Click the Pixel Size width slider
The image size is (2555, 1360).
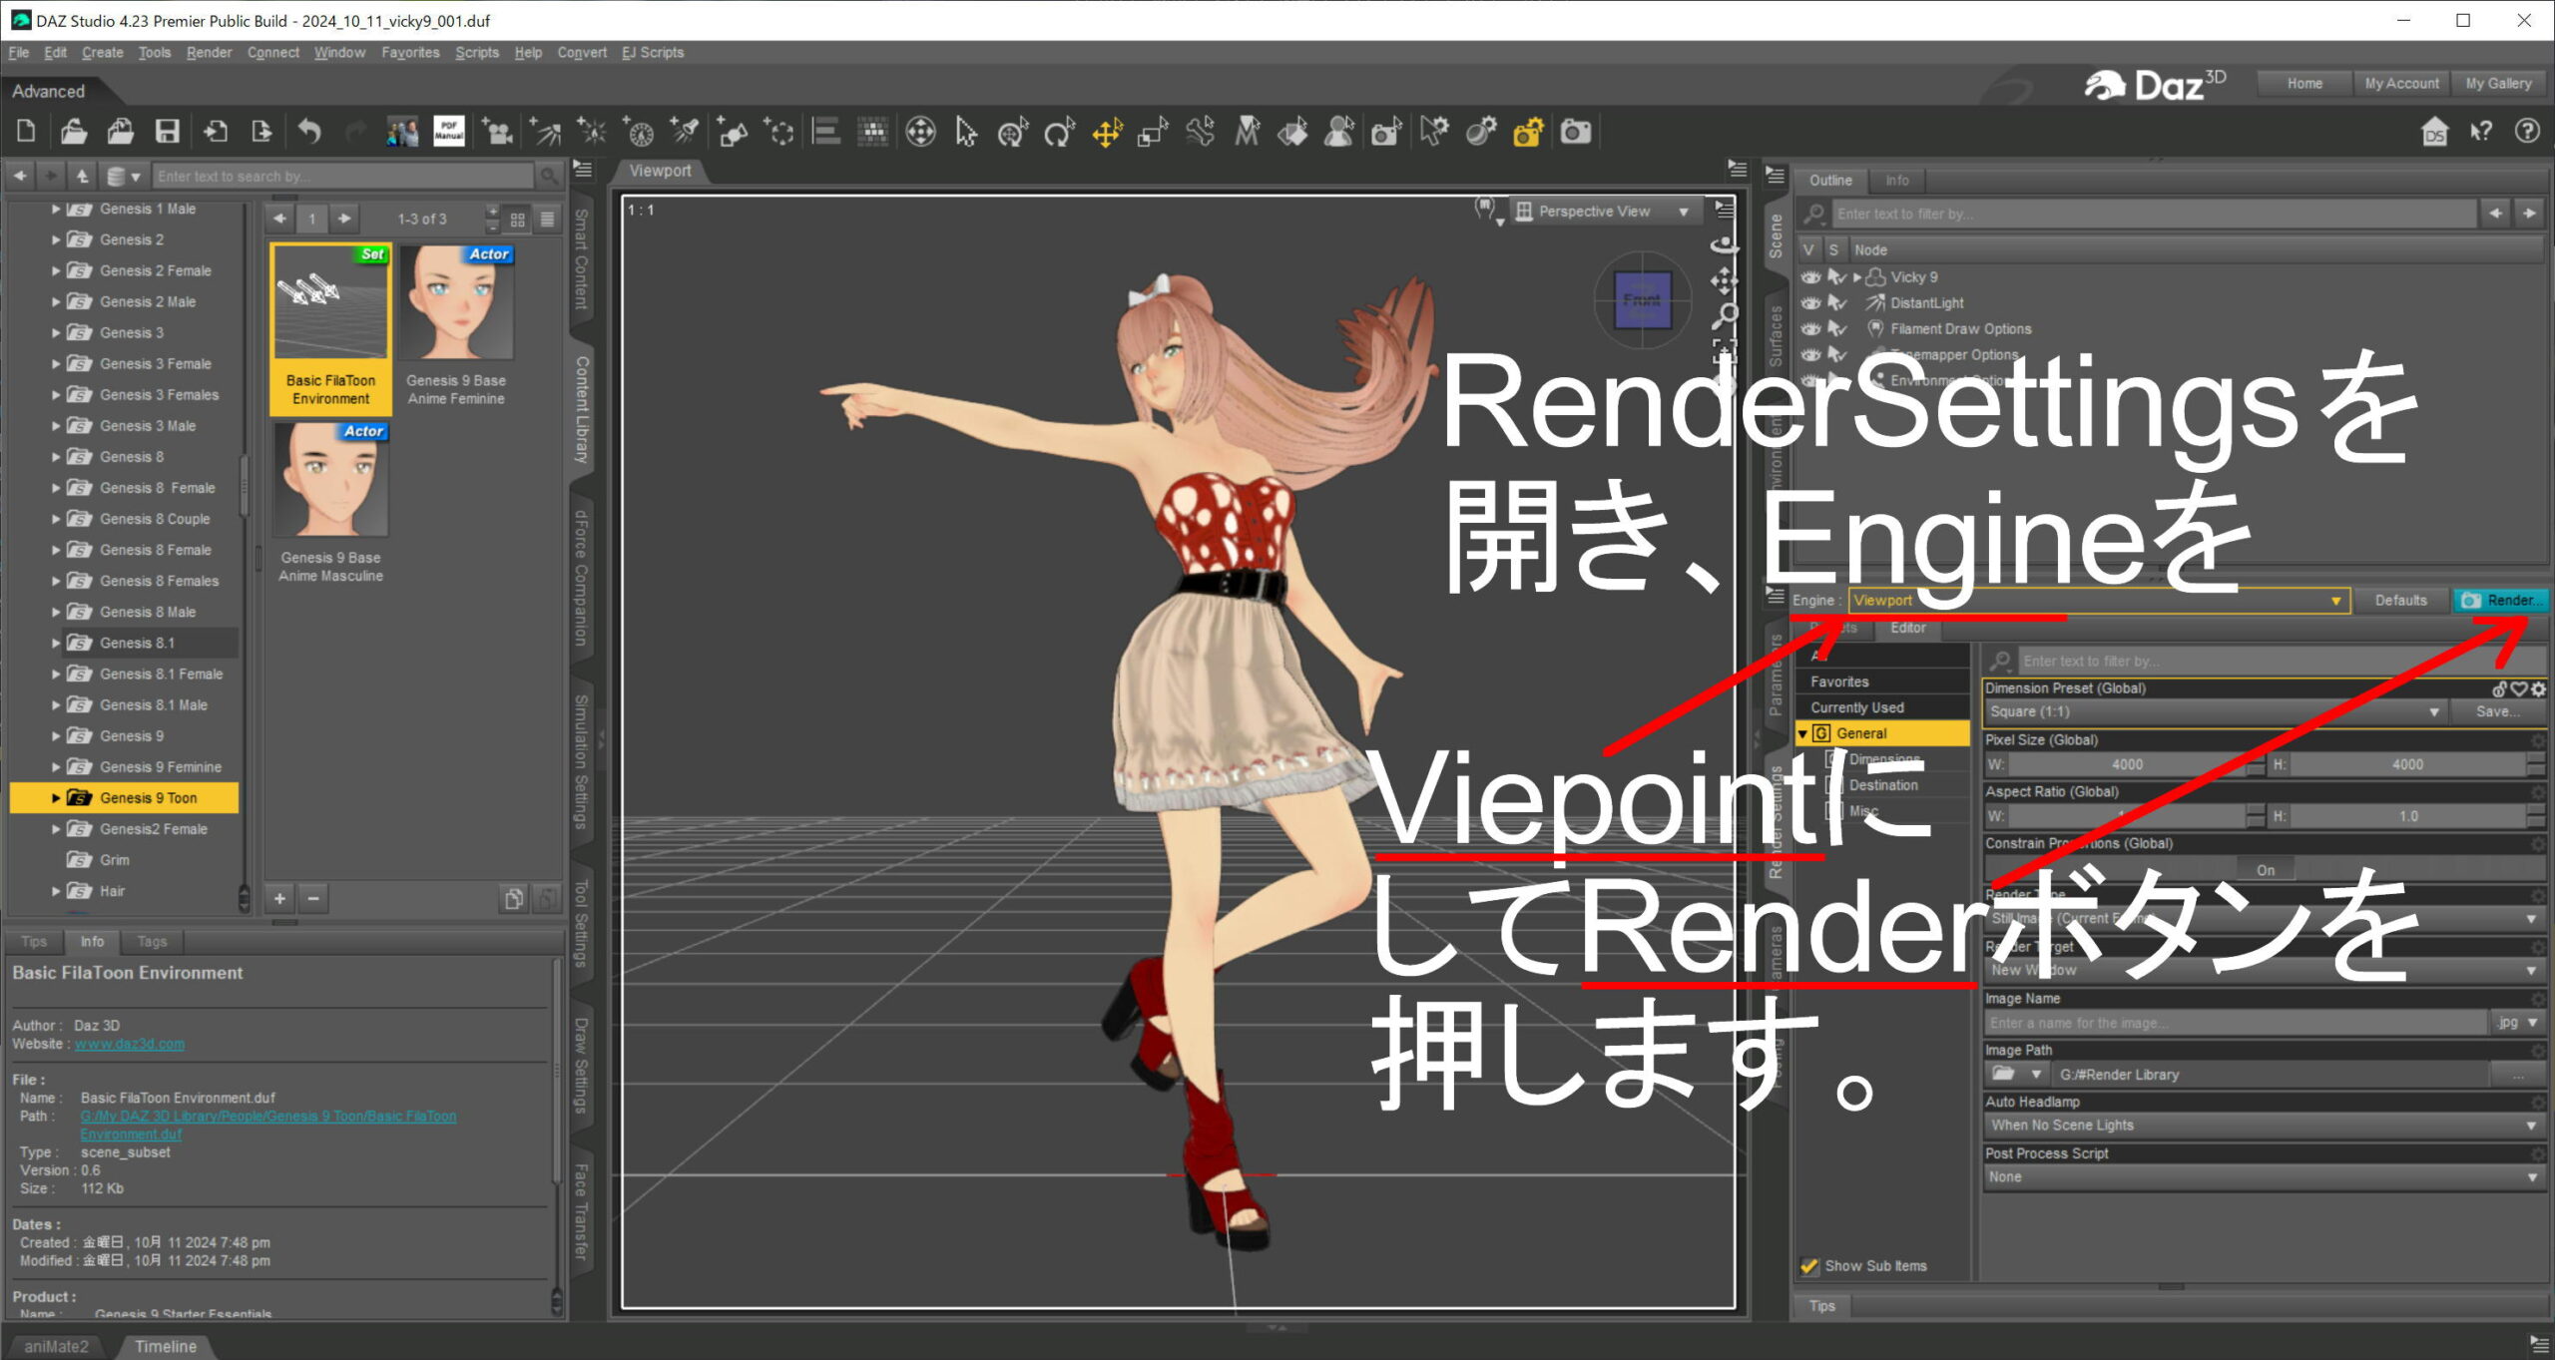point(2126,764)
